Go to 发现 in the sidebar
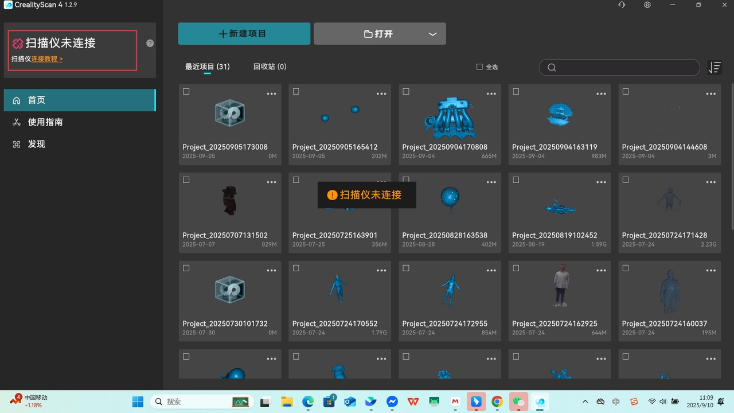 coord(36,144)
